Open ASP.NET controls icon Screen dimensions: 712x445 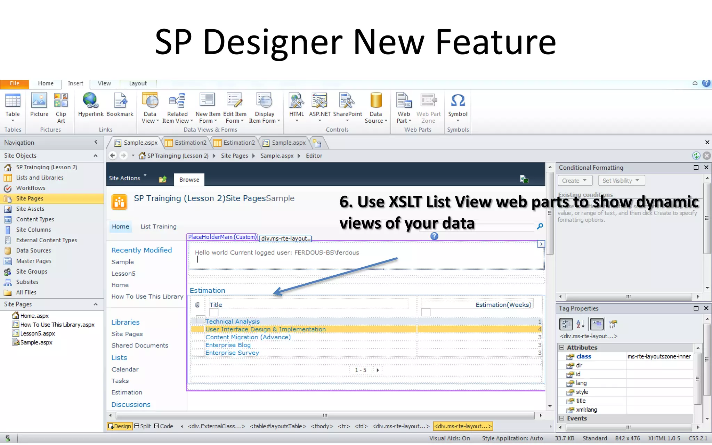(319, 107)
